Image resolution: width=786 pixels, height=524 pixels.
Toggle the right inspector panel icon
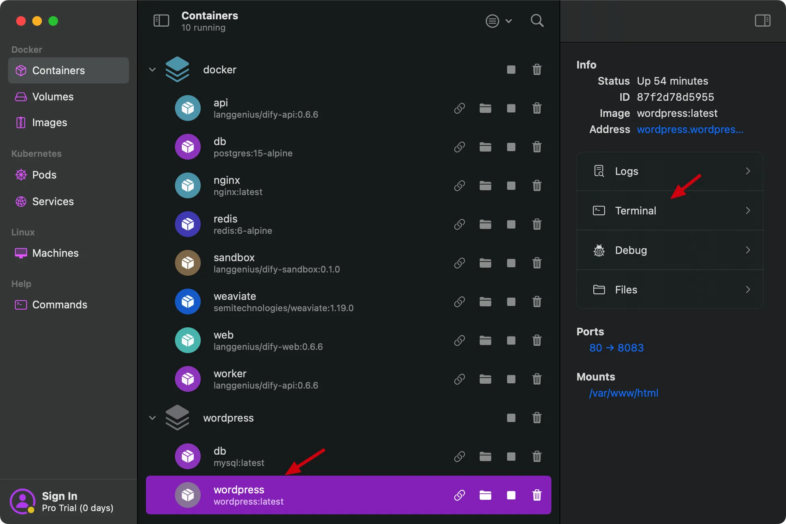pos(763,21)
